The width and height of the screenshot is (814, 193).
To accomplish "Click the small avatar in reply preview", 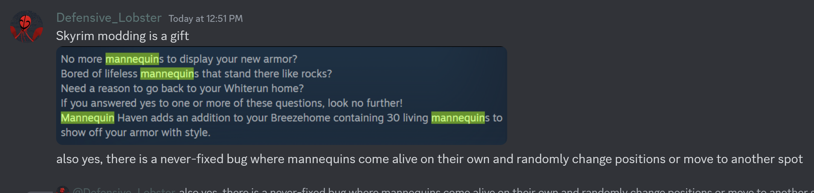I will tap(62, 190).
